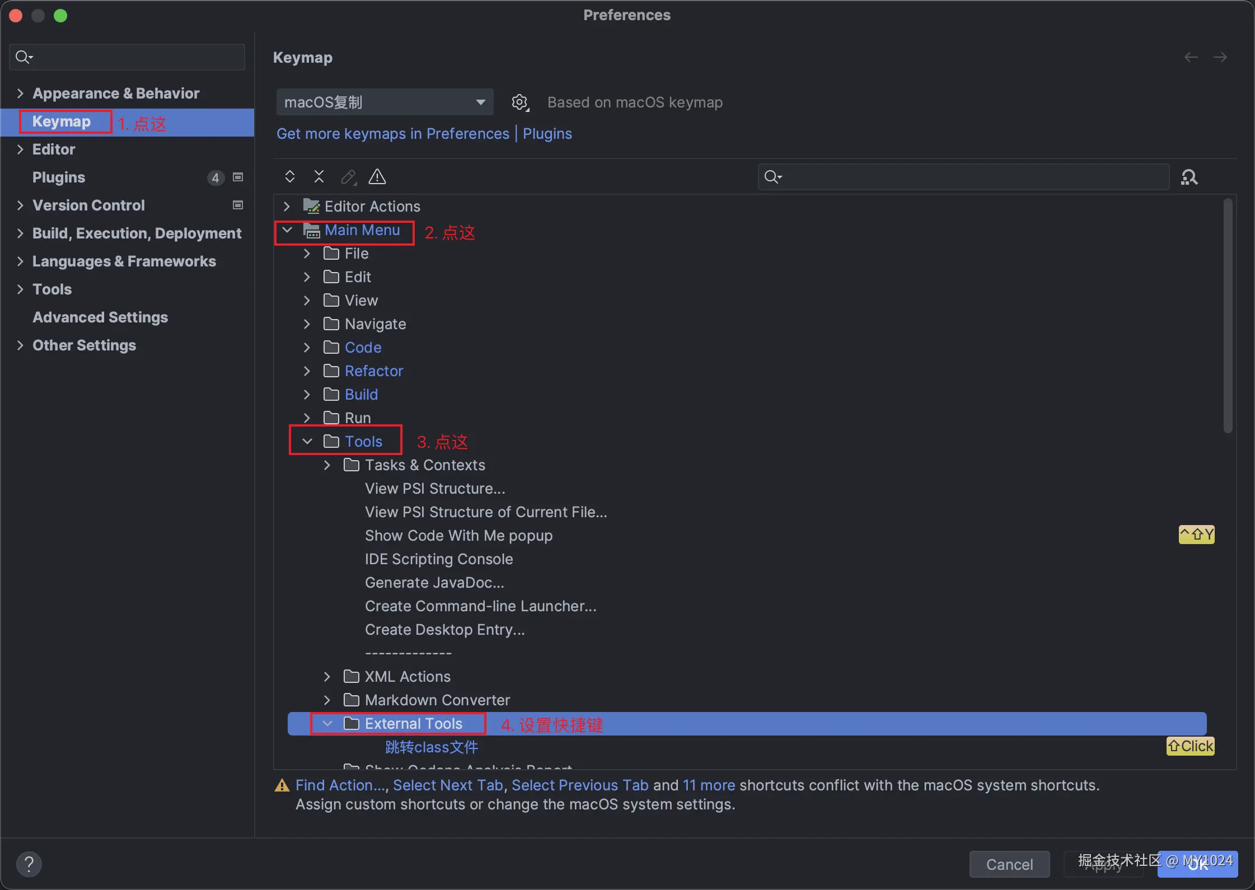Click the Expand All icon in keymap toolbar

(290, 177)
